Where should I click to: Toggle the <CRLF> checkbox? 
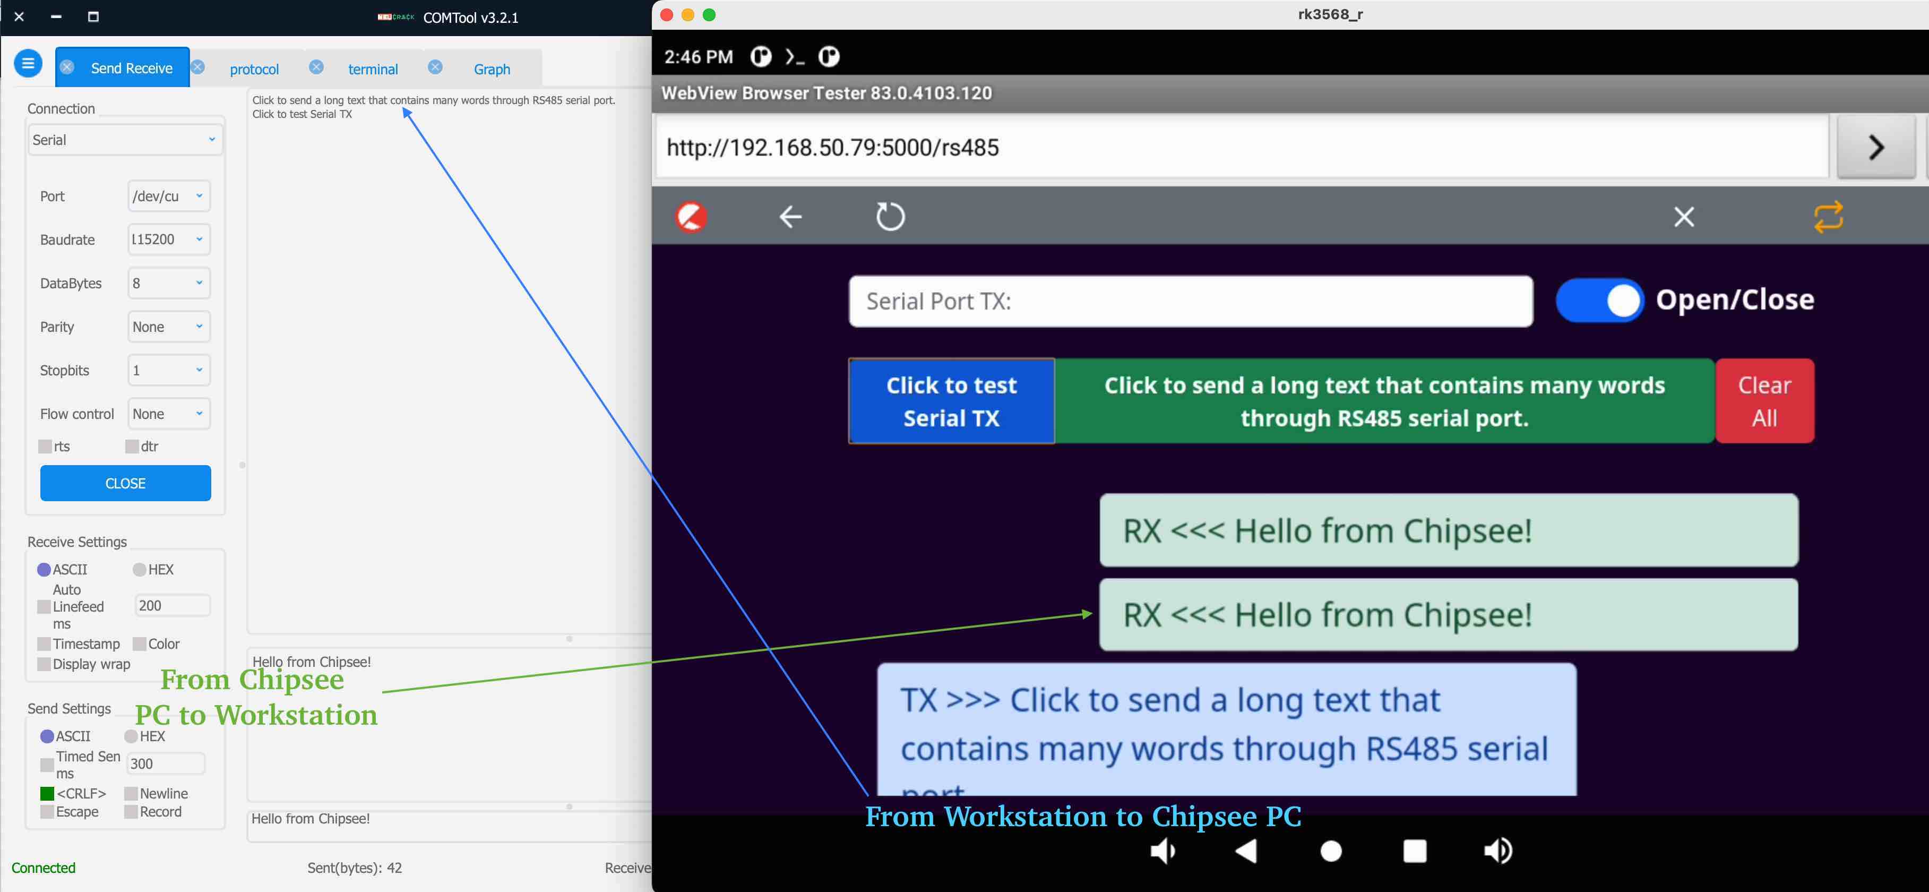(47, 794)
